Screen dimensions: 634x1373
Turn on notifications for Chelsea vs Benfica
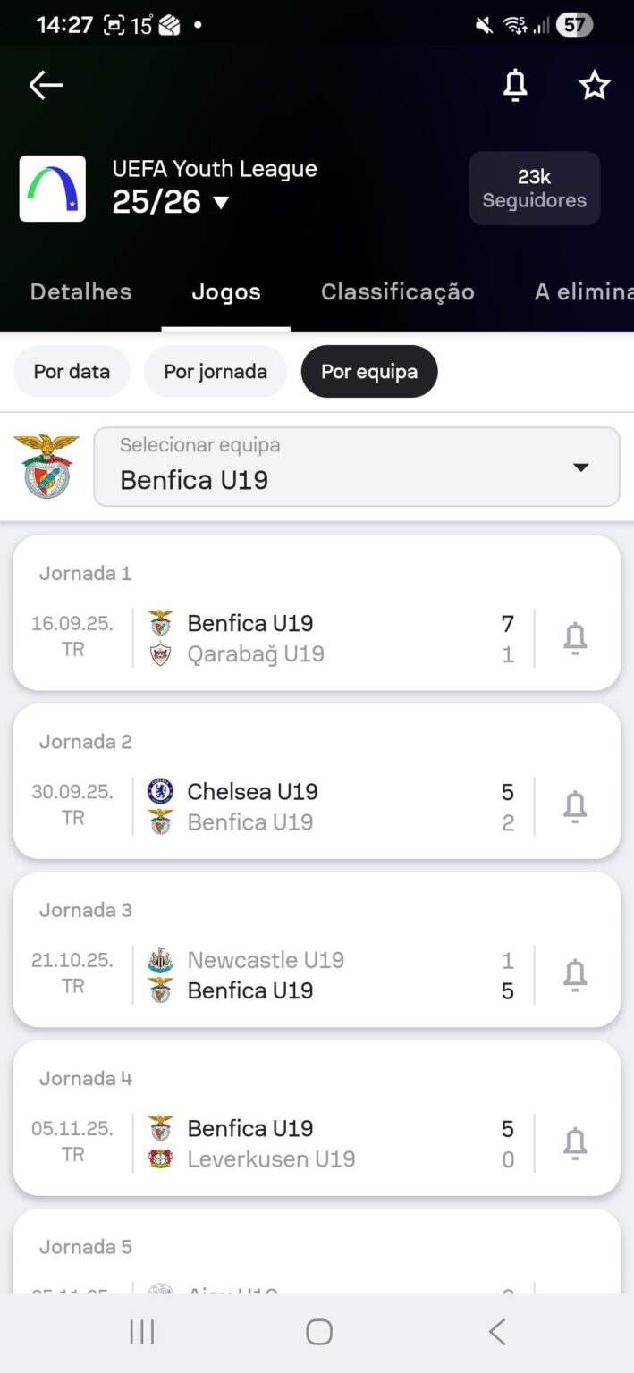pyautogui.click(x=575, y=805)
